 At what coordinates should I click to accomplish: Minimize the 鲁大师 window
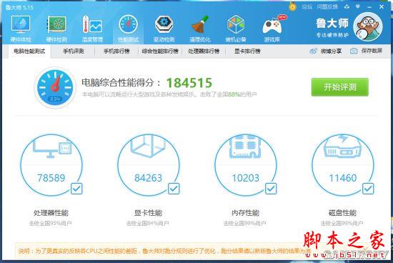click(369, 7)
